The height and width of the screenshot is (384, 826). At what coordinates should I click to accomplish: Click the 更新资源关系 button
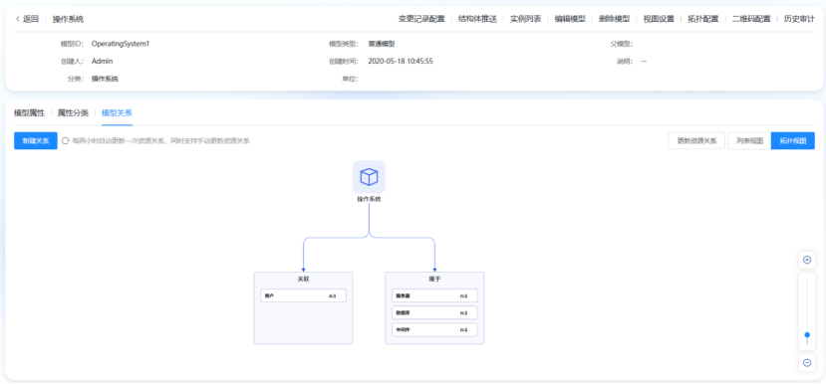coord(696,140)
